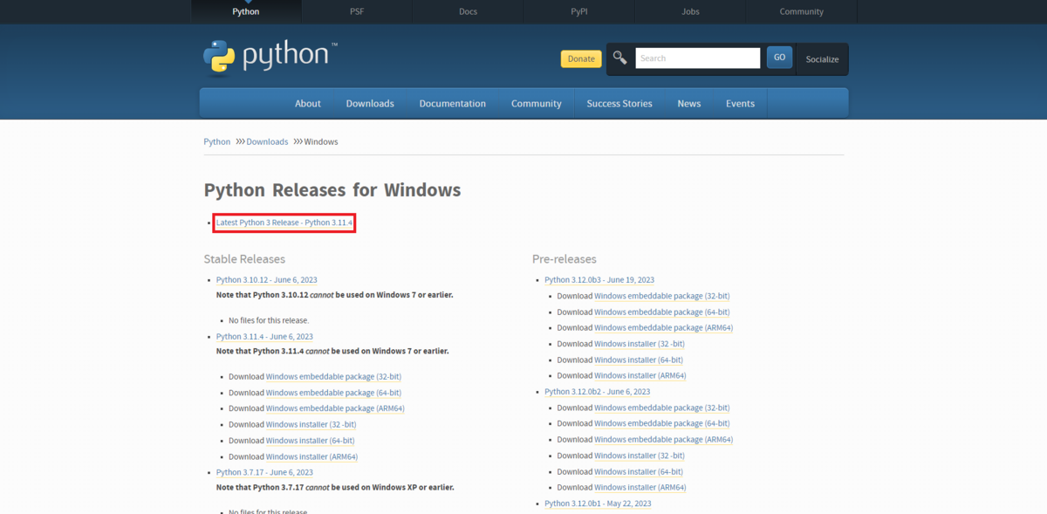This screenshot has height=514, width=1047.
Task: Click the magnifying glass search icon
Action: (620, 58)
